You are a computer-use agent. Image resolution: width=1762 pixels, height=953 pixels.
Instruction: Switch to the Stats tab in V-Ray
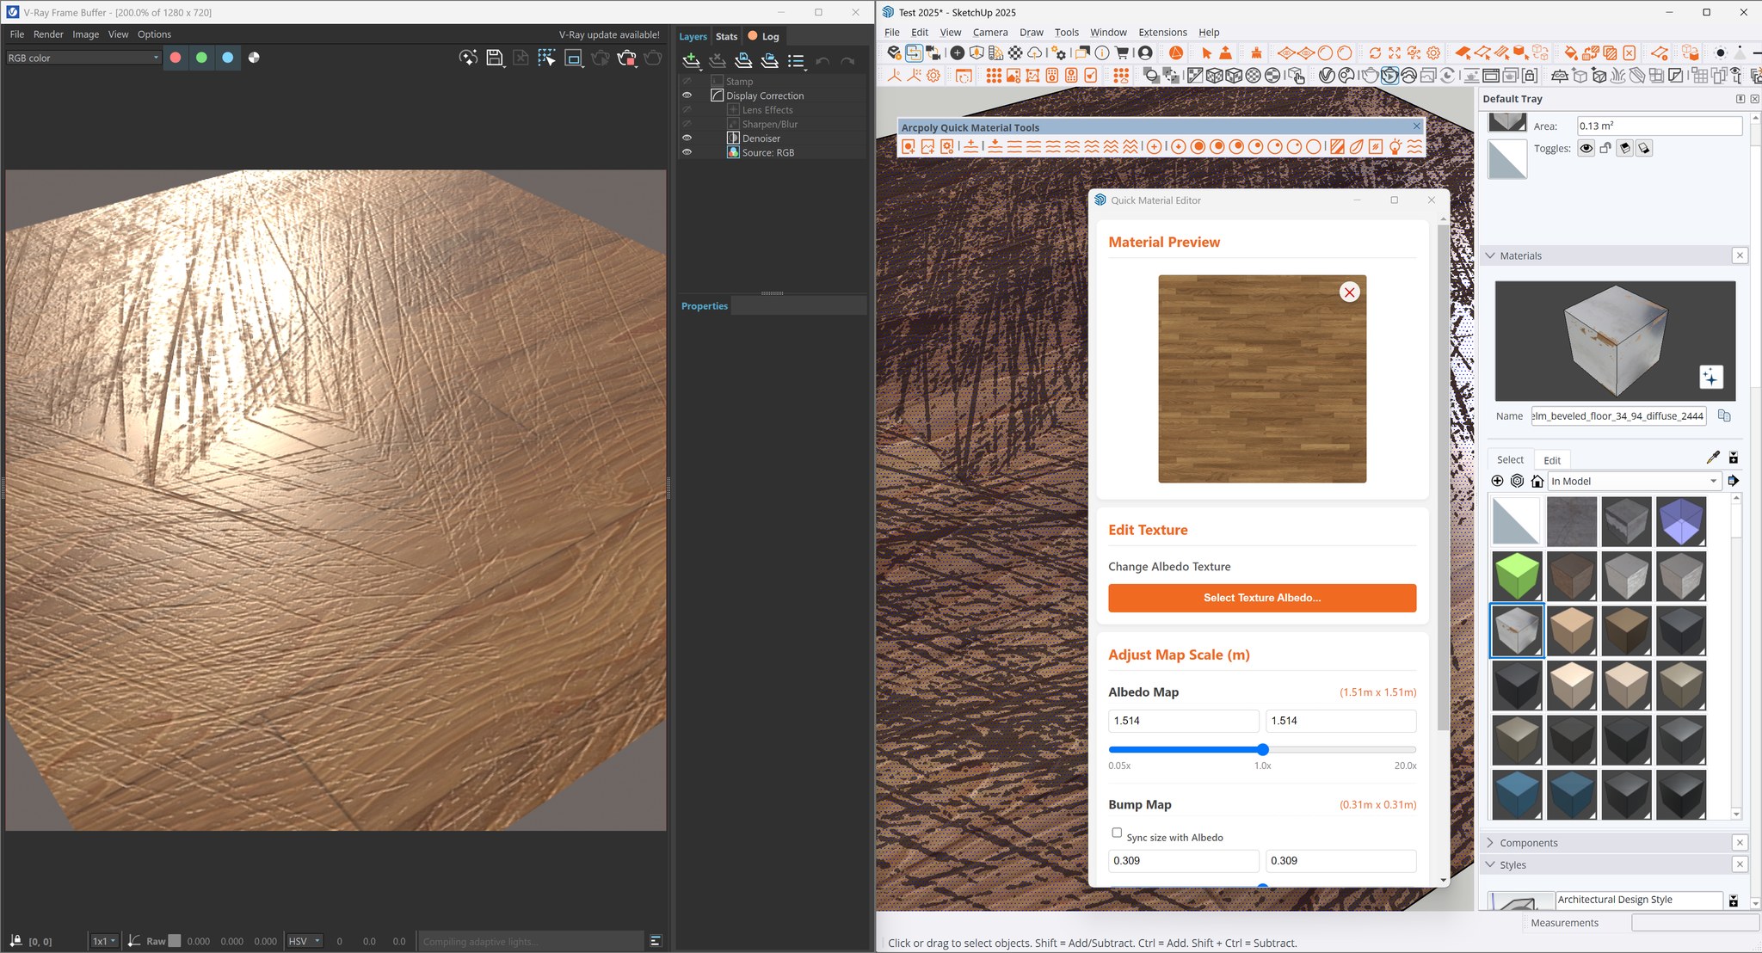(726, 36)
